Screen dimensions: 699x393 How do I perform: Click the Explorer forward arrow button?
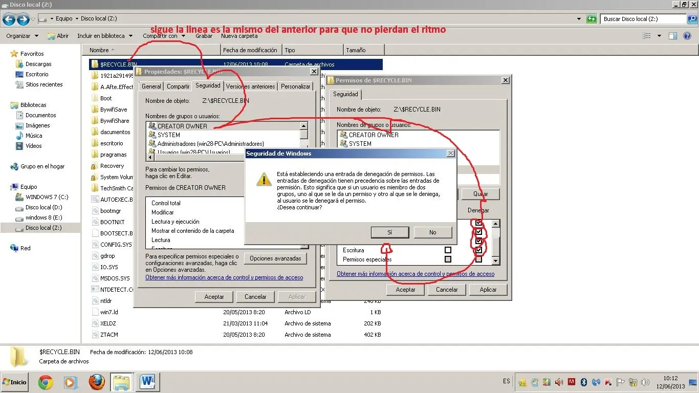point(23,19)
